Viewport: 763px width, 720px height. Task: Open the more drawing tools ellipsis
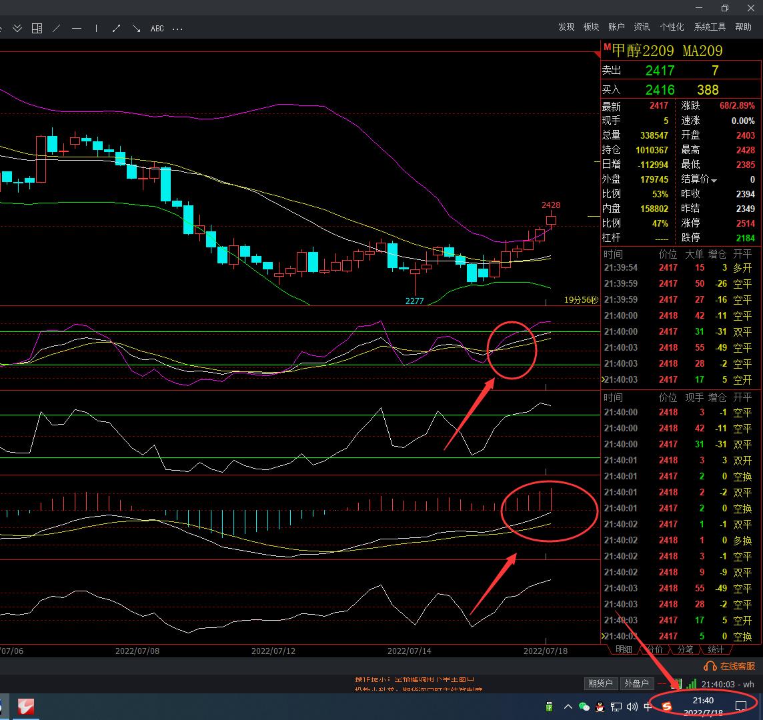coord(177,29)
